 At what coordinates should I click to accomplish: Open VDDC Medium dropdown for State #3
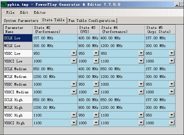coord(96,84)
